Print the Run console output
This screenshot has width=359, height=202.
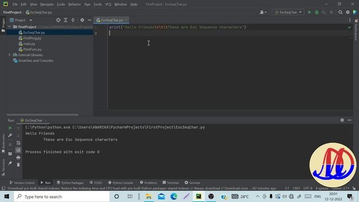click(x=19, y=158)
